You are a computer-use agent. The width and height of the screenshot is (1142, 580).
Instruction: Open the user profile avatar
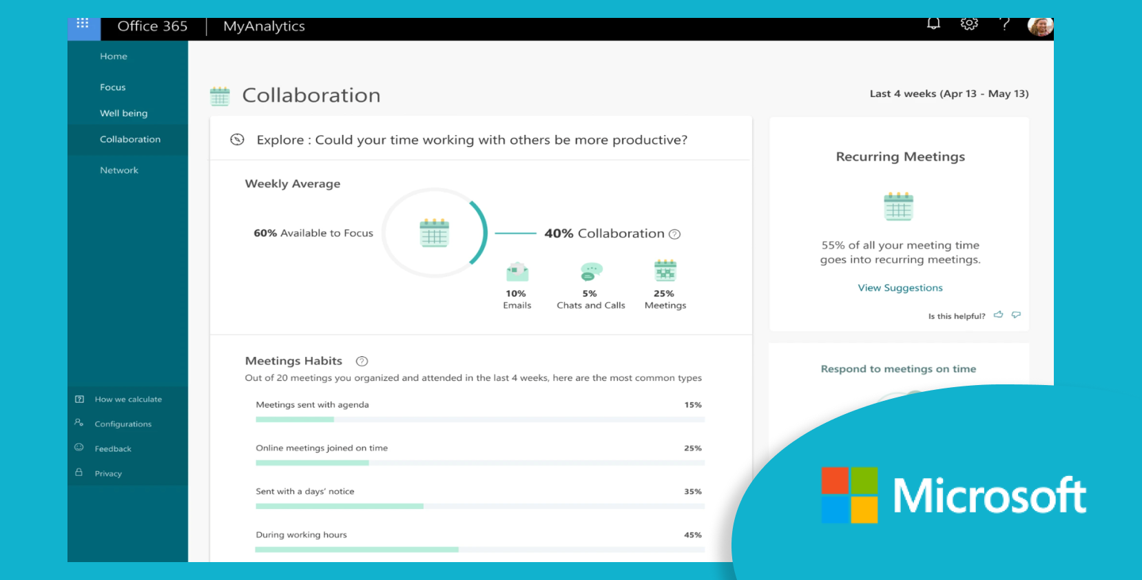pos(1040,26)
